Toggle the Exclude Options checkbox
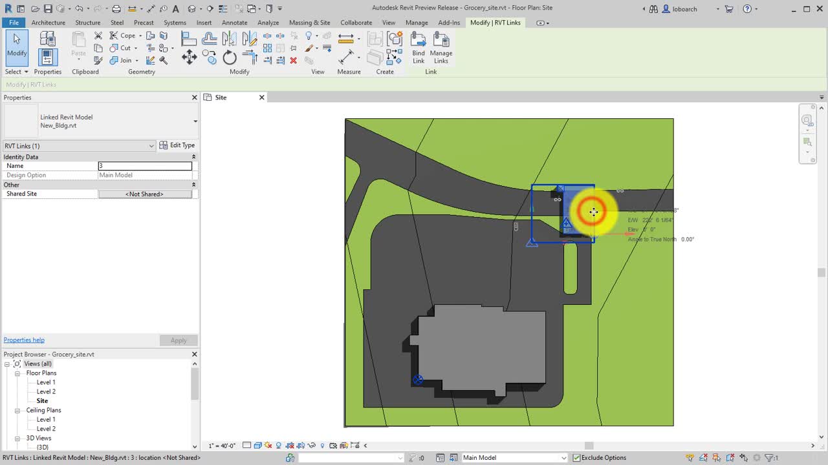The height and width of the screenshot is (465, 828). click(576, 458)
